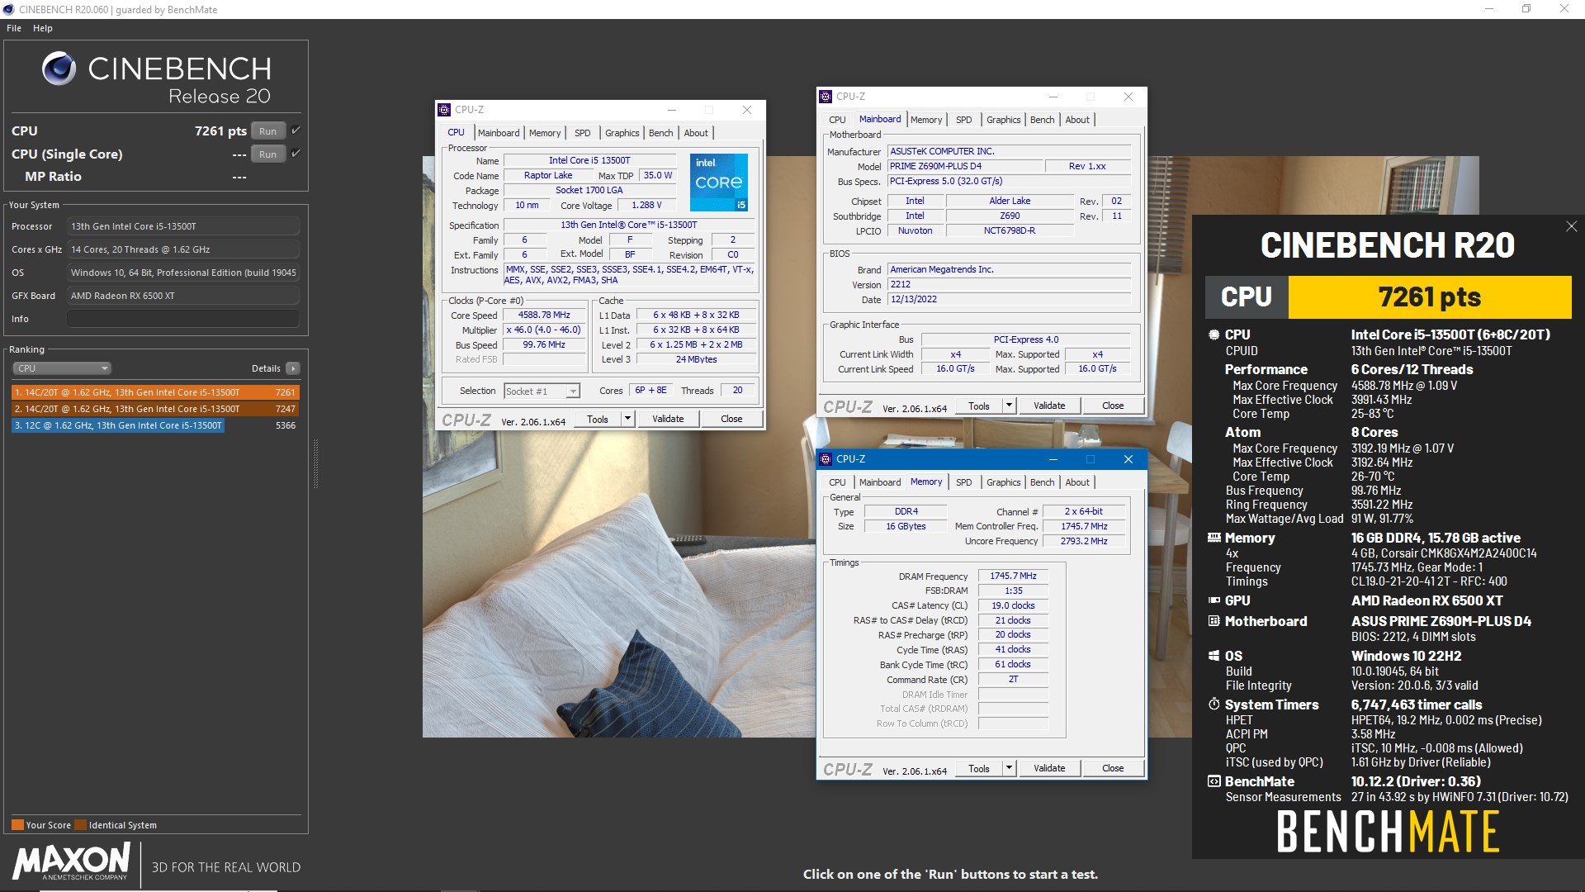Viewport: 1585px width, 892px height.
Task: Click the PRIME Z690M-PLUS D4 model field
Action: click(964, 167)
